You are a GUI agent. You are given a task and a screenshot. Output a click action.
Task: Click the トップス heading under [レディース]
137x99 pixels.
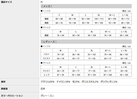point(45,46)
